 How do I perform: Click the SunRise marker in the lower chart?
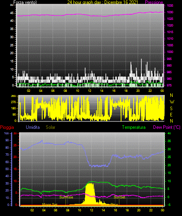pyautogui.click(x=66, y=197)
